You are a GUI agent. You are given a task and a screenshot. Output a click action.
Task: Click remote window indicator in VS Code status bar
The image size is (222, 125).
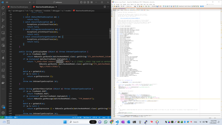[x=2, y=117]
